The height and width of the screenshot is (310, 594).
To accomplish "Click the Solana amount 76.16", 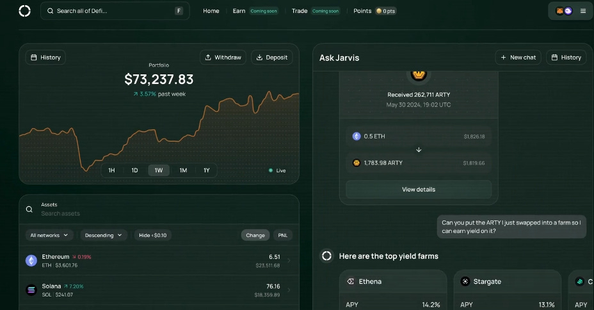I will (x=273, y=286).
